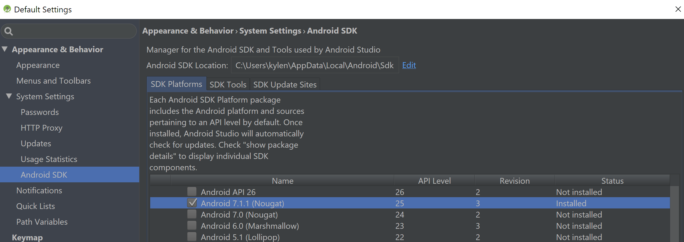Open Quick Lists settings
Screen dimensions: 684x242
coord(36,206)
